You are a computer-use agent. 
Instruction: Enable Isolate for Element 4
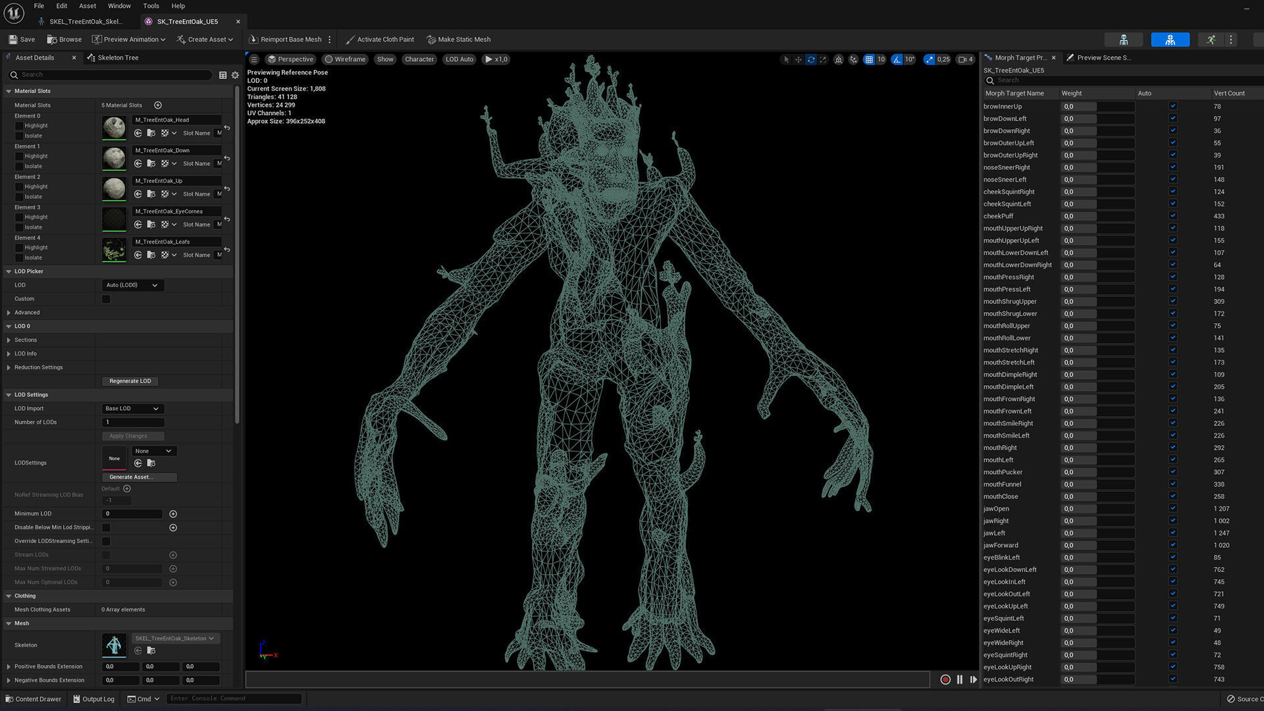[19, 257]
